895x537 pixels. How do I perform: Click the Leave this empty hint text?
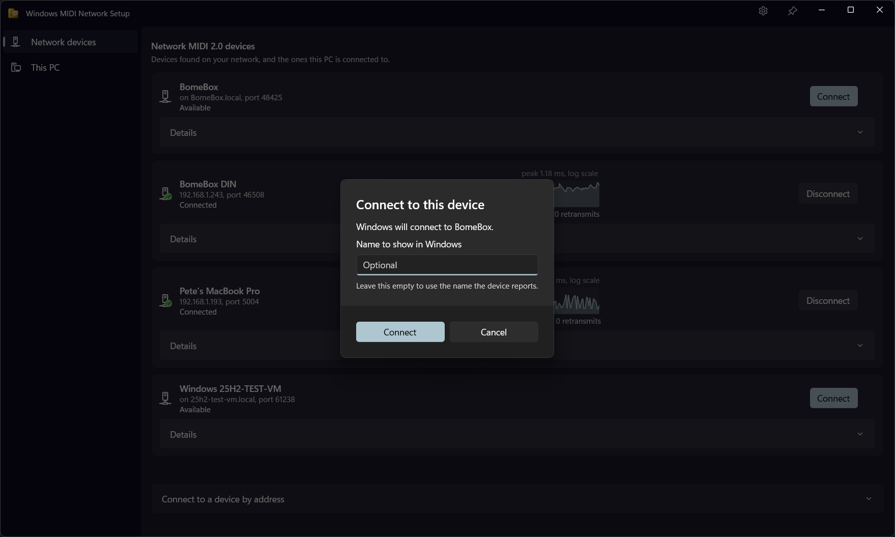[x=447, y=286]
